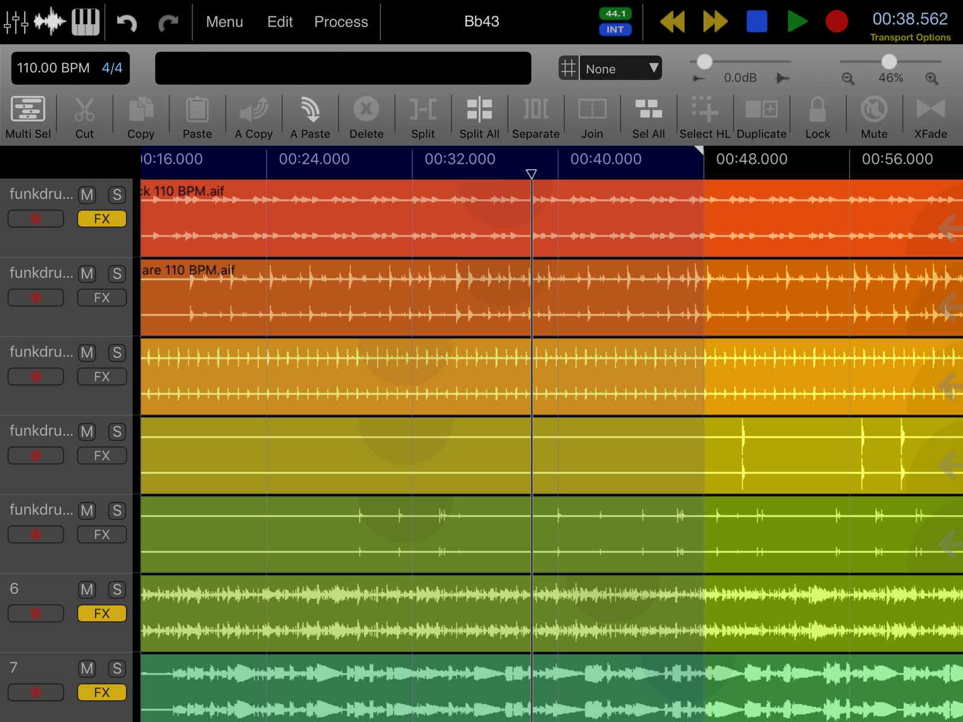
Task: Split All tracks at the cursor
Action: tap(479, 117)
